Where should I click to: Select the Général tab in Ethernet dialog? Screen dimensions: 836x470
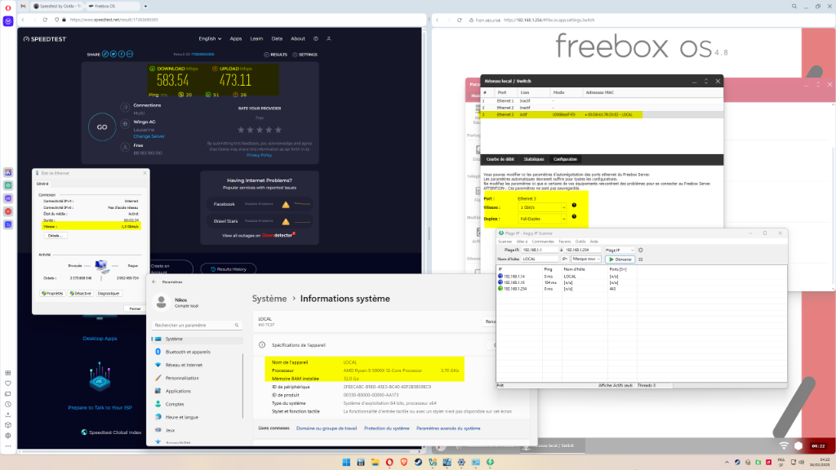click(42, 184)
